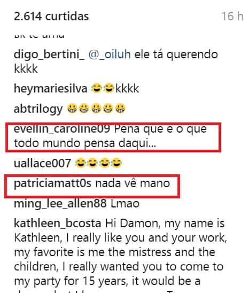
Task: Open evellin_caroline09 profile link
Action: [x=62, y=129]
